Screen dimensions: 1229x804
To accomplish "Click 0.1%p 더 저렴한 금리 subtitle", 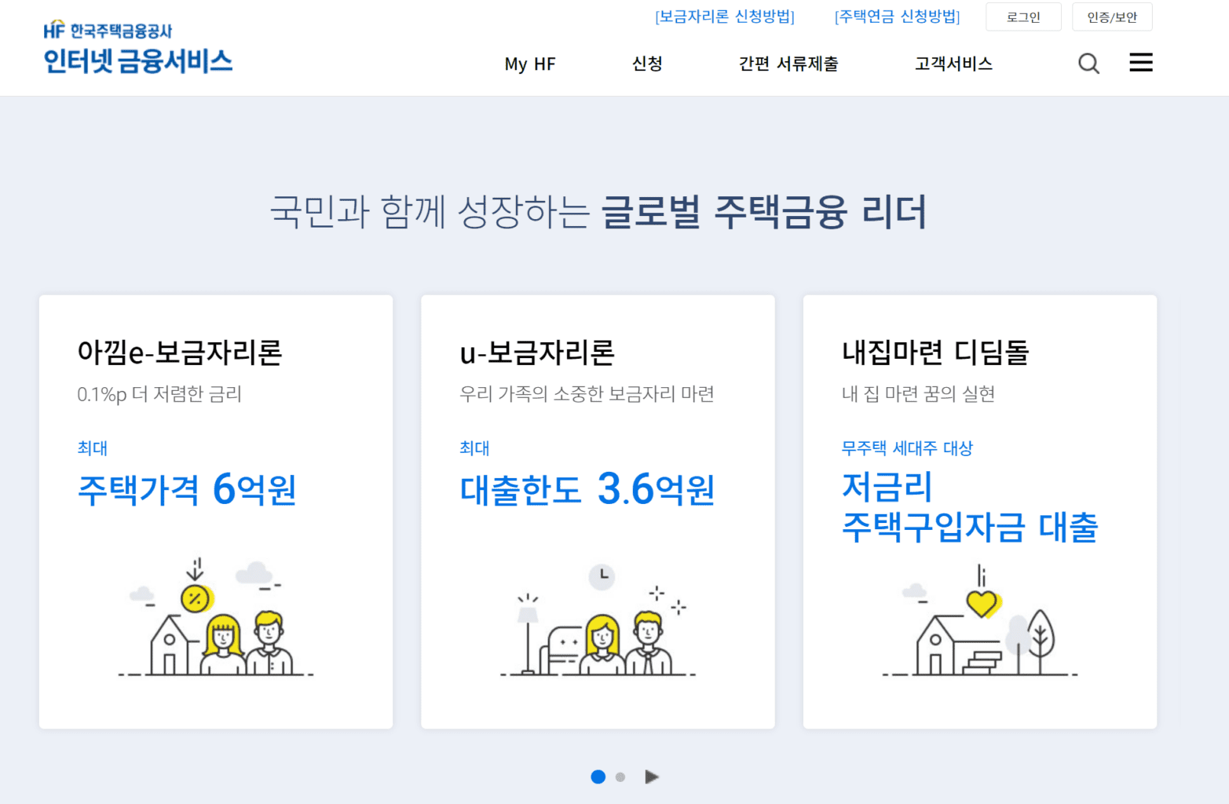I will click(x=159, y=394).
